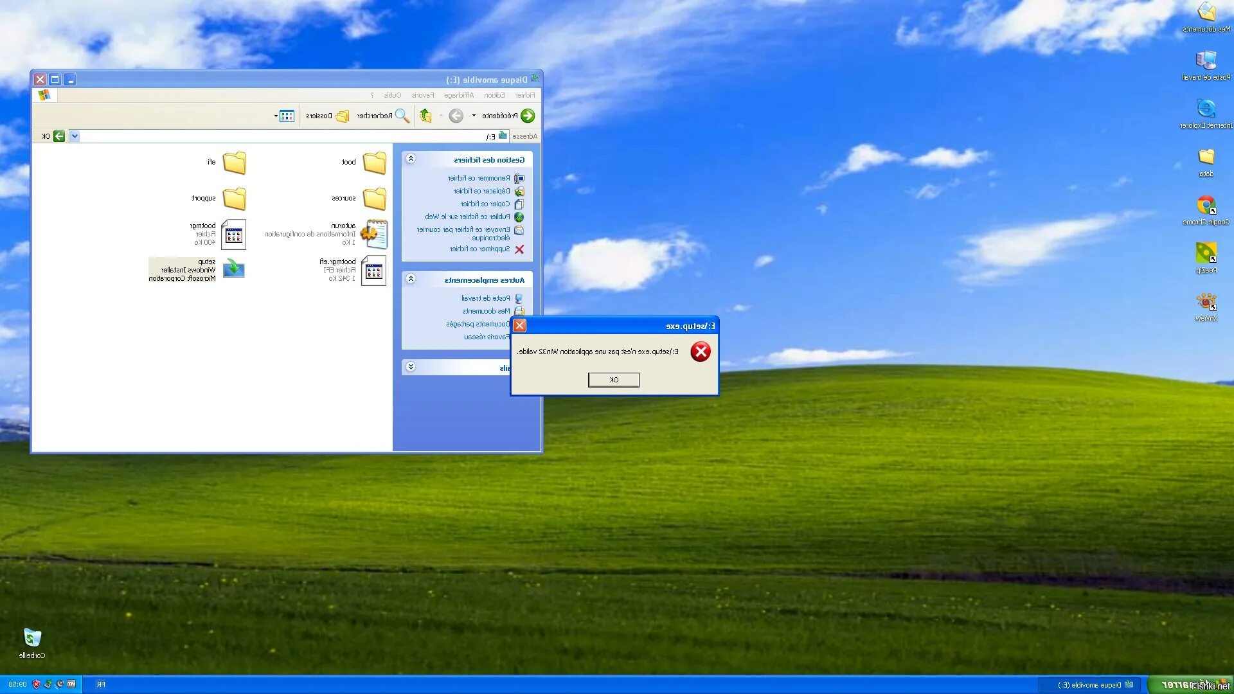Open the Corbeille recycle bin icon
Image resolution: width=1234 pixels, height=694 pixels.
pyautogui.click(x=32, y=637)
